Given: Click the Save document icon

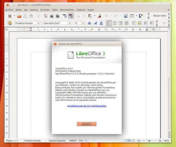Looking at the screenshot, I should coord(25,16).
